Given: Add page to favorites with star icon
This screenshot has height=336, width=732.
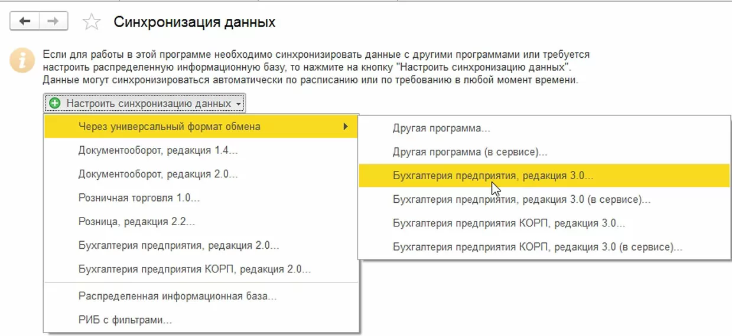Looking at the screenshot, I should click(x=91, y=22).
